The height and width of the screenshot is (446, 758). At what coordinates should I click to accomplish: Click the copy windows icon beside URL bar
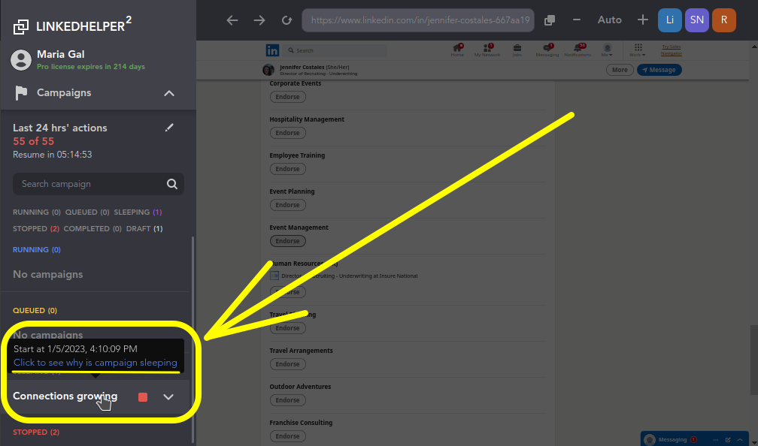(550, 20)
